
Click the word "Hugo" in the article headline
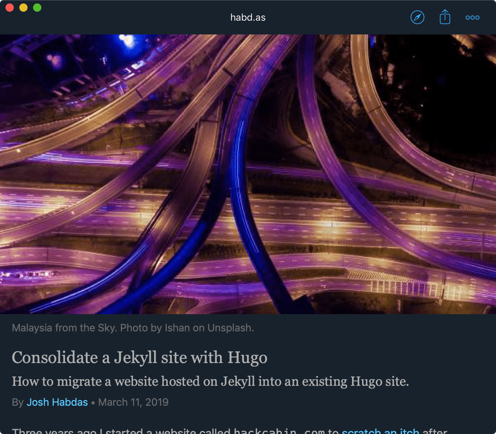click(x=247, y=358)
